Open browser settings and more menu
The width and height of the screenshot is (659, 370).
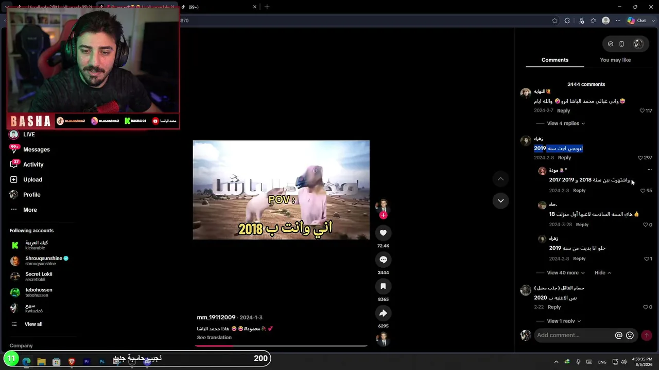tap(618, 21)
